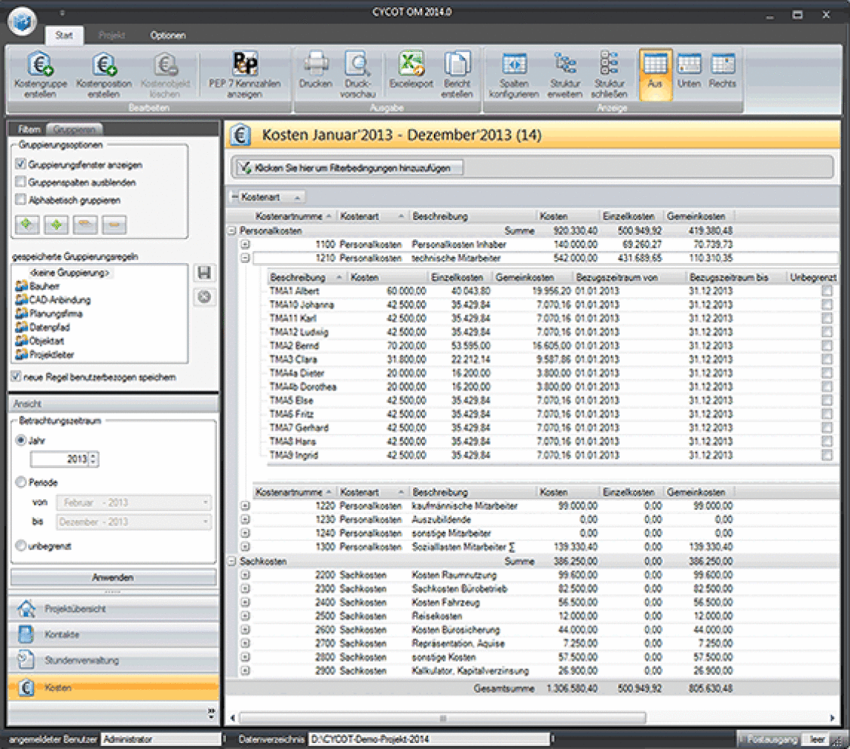Viewport: 850px width, 749px height.
Task: Click the Datenverzeichnis path field
Action: (x=429, y=739)
